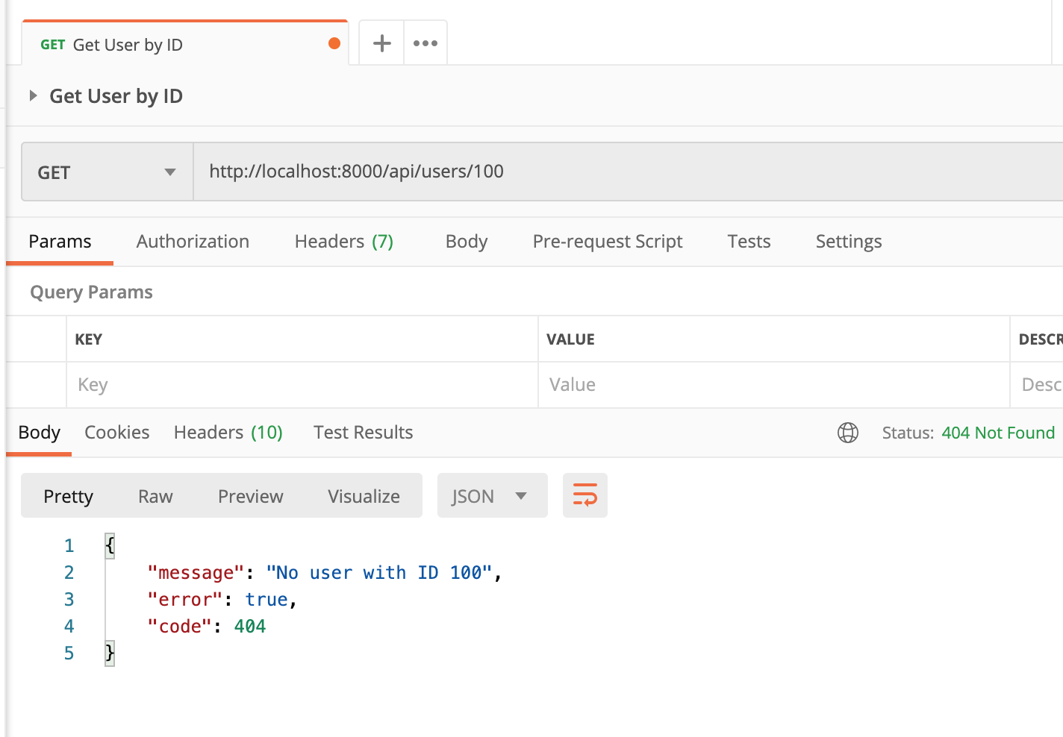Select the Visualize view mode

(x=364, y=496)
